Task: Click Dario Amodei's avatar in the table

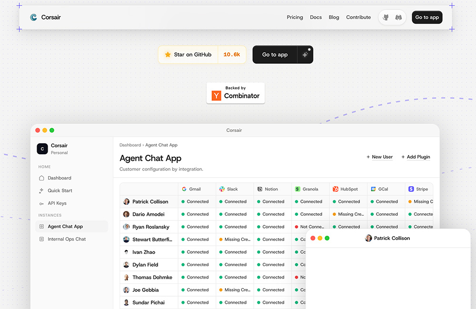Action: point(126,214)
